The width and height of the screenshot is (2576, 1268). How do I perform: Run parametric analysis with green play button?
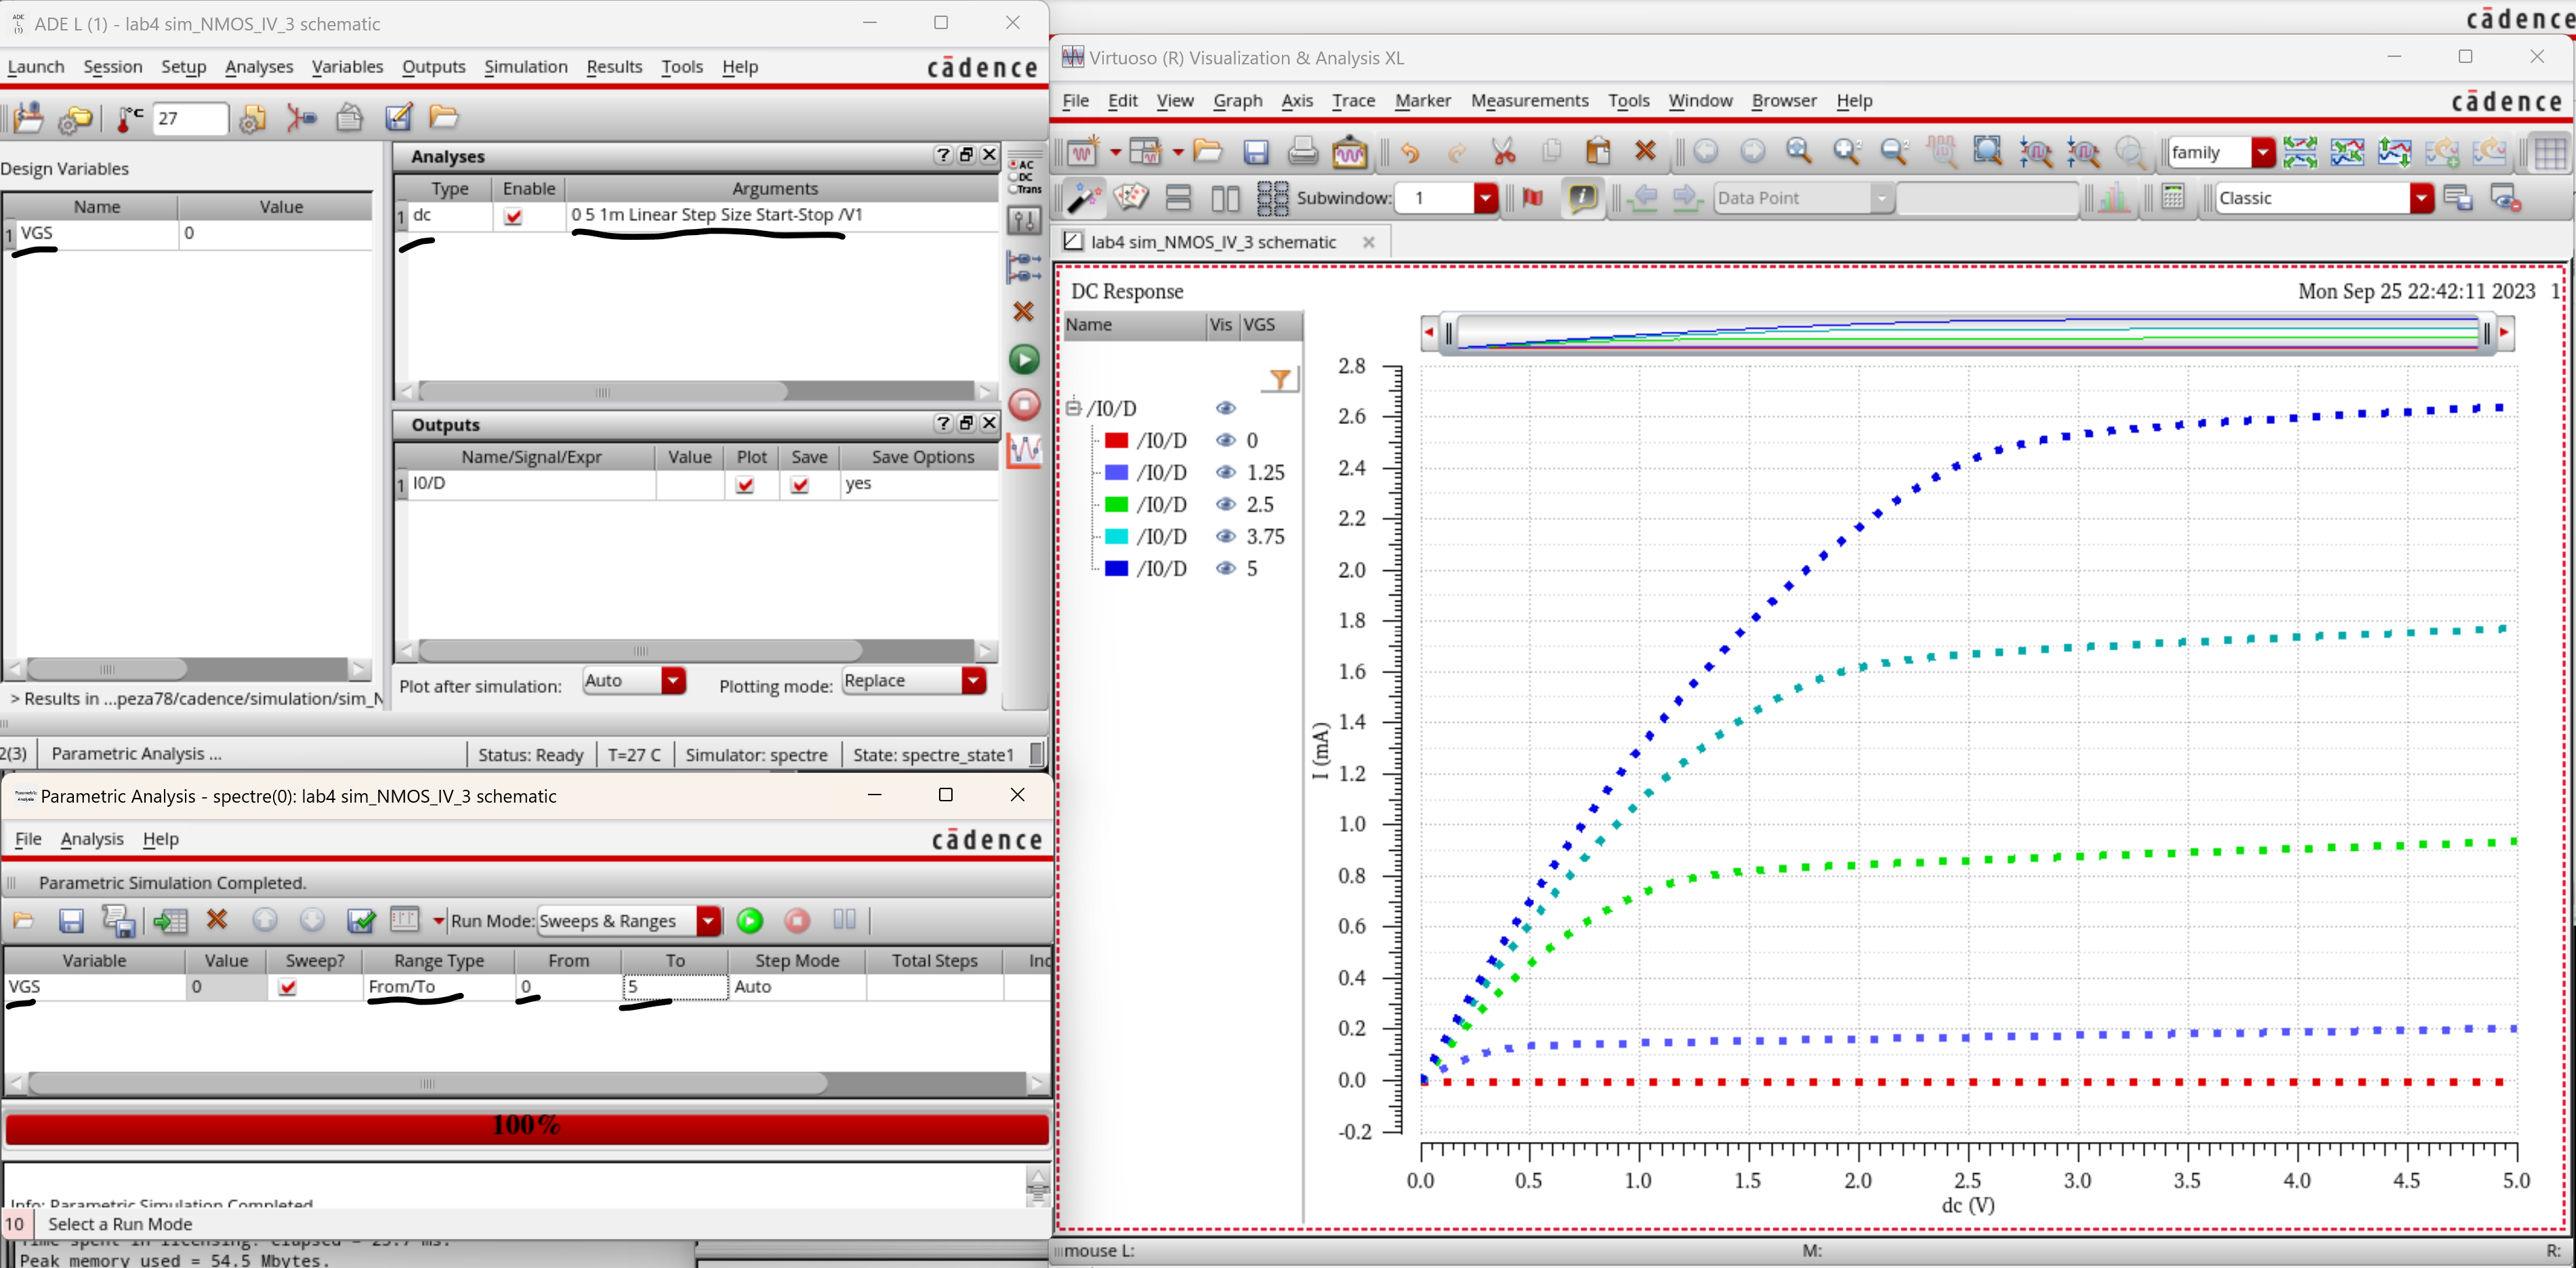point(750,920)
